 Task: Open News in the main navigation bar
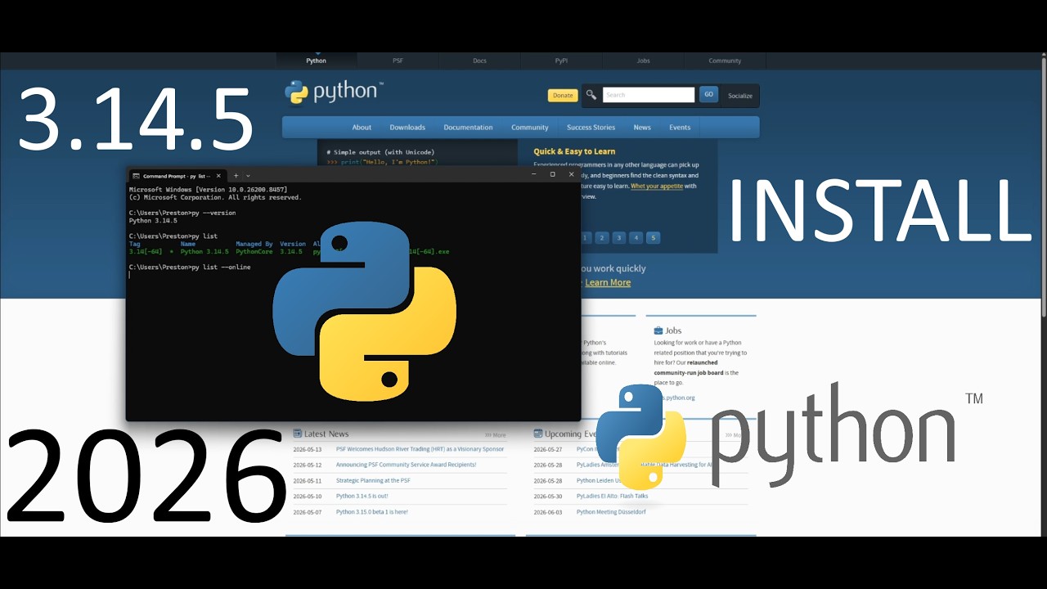(642, 128)
